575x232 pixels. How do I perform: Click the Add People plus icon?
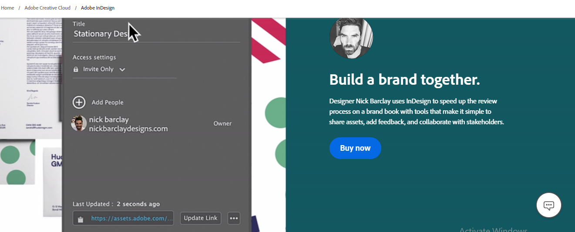coord(79,103)
